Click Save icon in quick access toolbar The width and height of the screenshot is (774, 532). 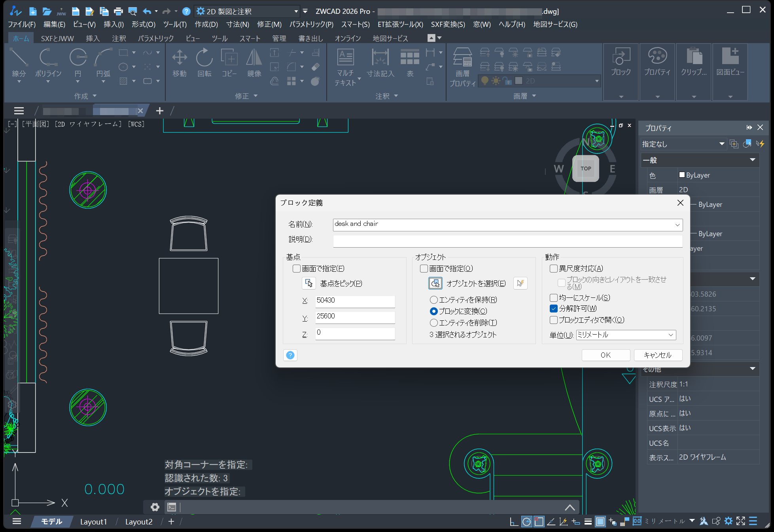(76, 11)
